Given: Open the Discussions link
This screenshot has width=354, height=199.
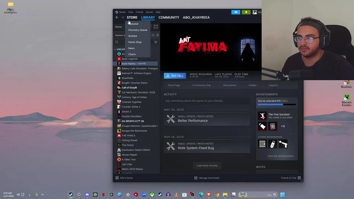Looking at the screenshot, I should (x=230, y=85).
